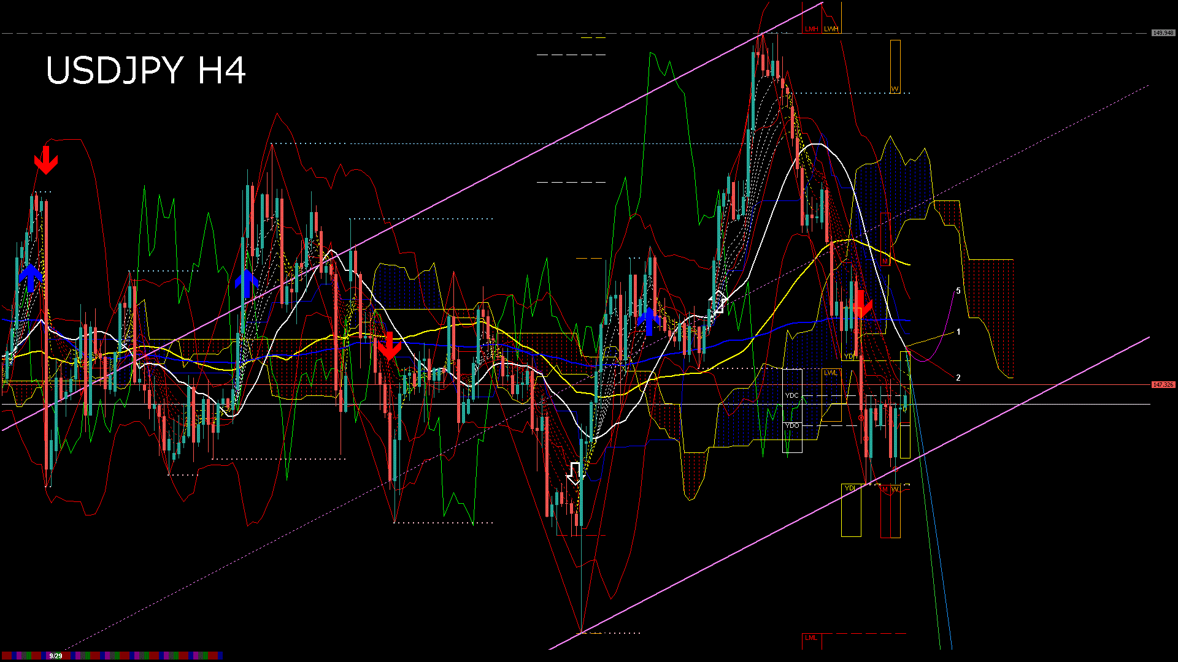The height and width of the screenshot is (662, 1178).
Task: Click the YDC level label
Action: (x=792, y=395)
